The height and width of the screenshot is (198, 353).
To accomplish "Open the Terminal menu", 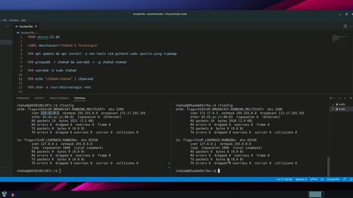I will pyautogui.click(x=14, y=20).
